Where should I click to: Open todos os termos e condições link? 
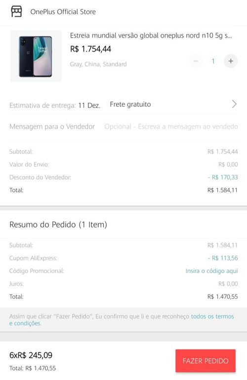(212, 317)
